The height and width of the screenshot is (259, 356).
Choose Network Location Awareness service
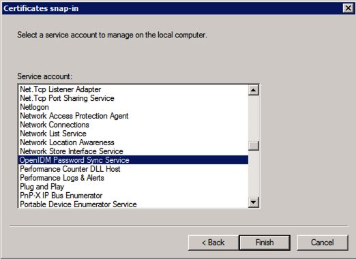coord(133,142)
